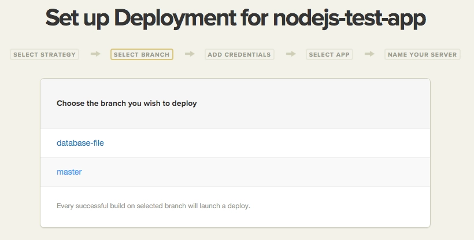Viewport: 474px width, 240px height.
Task: Click the arrow after Add Credentials step
Action: pos(291,54)
